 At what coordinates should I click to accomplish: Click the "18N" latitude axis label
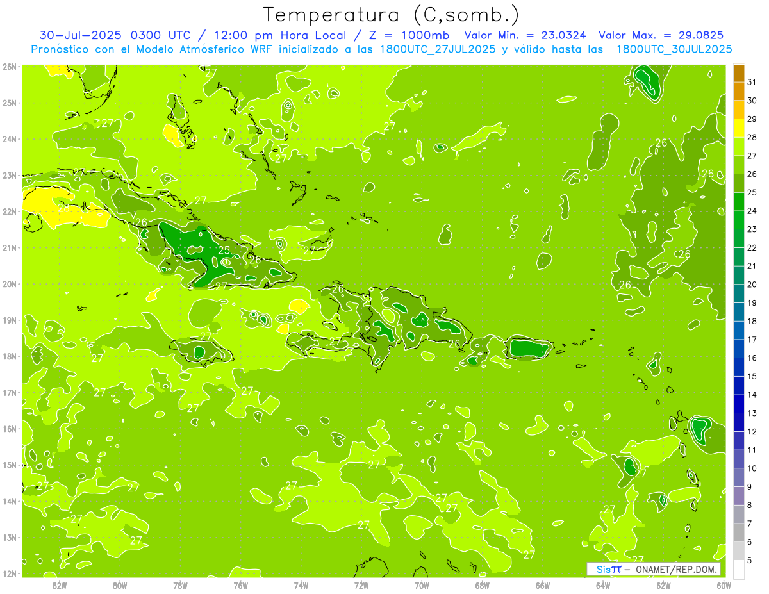[10, 356]
